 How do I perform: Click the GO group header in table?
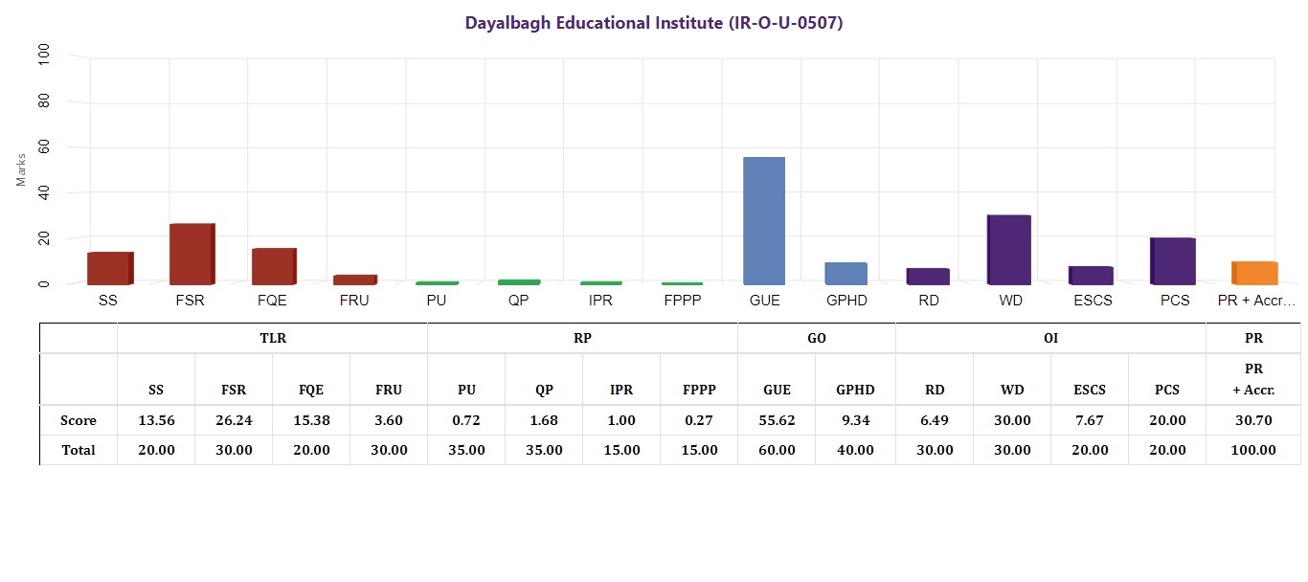817,338
